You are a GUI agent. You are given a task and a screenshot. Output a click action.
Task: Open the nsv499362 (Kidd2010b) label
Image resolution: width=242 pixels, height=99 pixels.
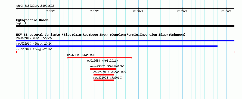pos(107,66)
